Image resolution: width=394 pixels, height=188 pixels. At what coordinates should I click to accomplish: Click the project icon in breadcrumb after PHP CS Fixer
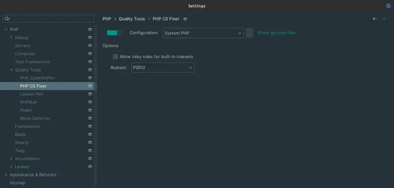point(185,19)
